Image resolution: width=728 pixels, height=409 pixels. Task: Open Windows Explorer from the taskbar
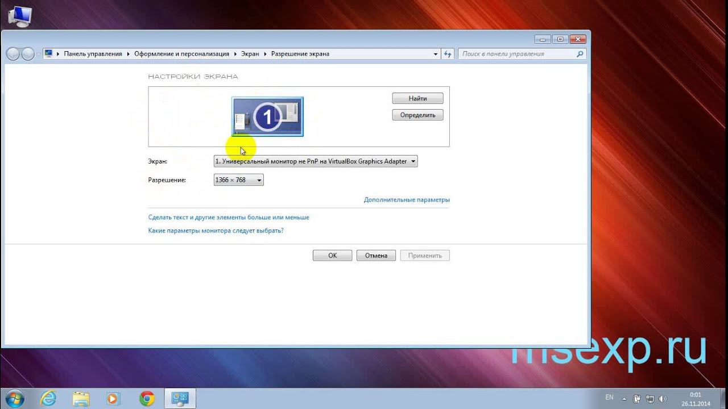tap(81, 398)
